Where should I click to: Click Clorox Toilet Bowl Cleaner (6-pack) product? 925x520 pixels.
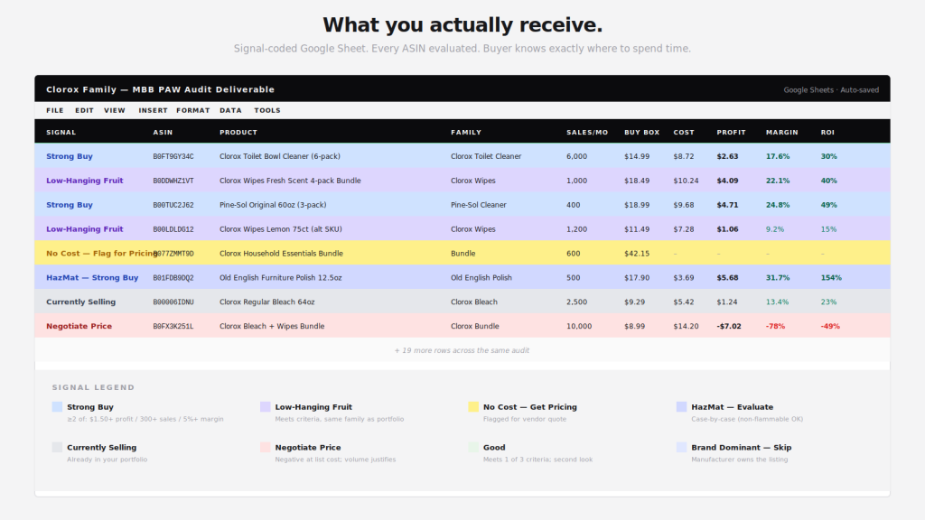pyautogui.click(x=280, y=156)
